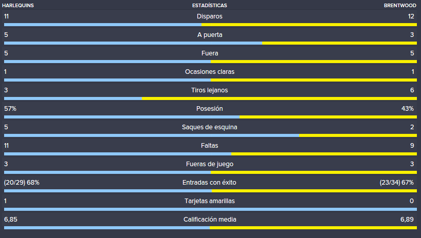Click the Posesión comparison bar
421x238 pixels.
coord(211,117)
